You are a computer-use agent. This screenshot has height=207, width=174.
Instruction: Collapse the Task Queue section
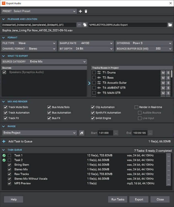click(4, 150)
